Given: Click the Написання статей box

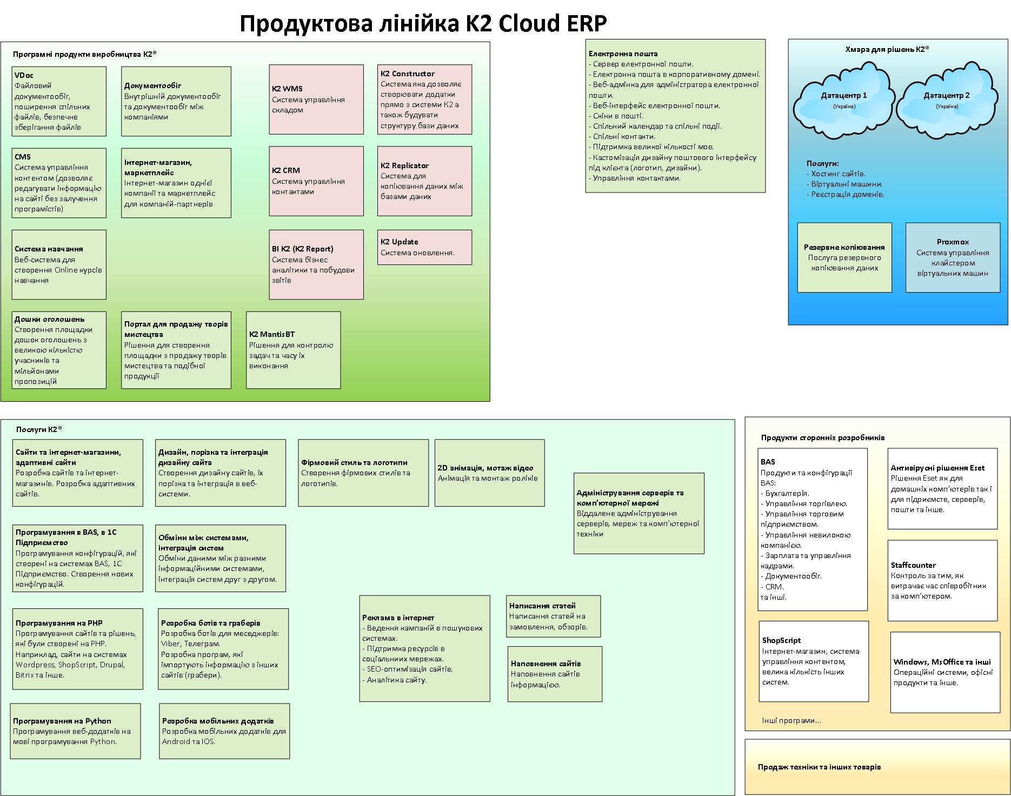Looking at the screenshot, I should tap(554, 616).
